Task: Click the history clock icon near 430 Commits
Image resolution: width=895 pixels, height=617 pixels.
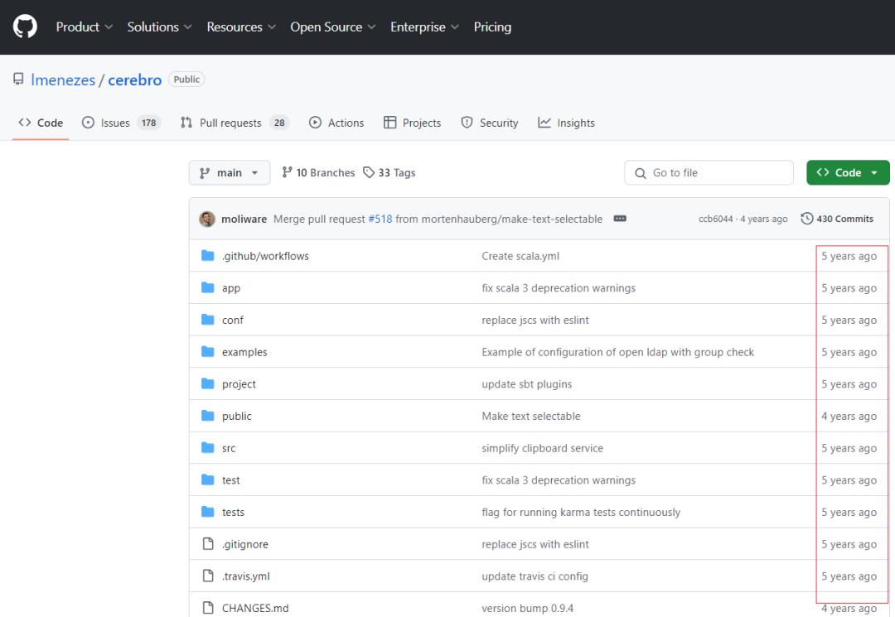Action: click(806, 219)
